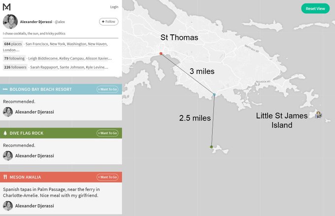Screen dimensions: 335x216
Task: Click the fork and knife icon on Meson Amalia
Action: [5, 177]
